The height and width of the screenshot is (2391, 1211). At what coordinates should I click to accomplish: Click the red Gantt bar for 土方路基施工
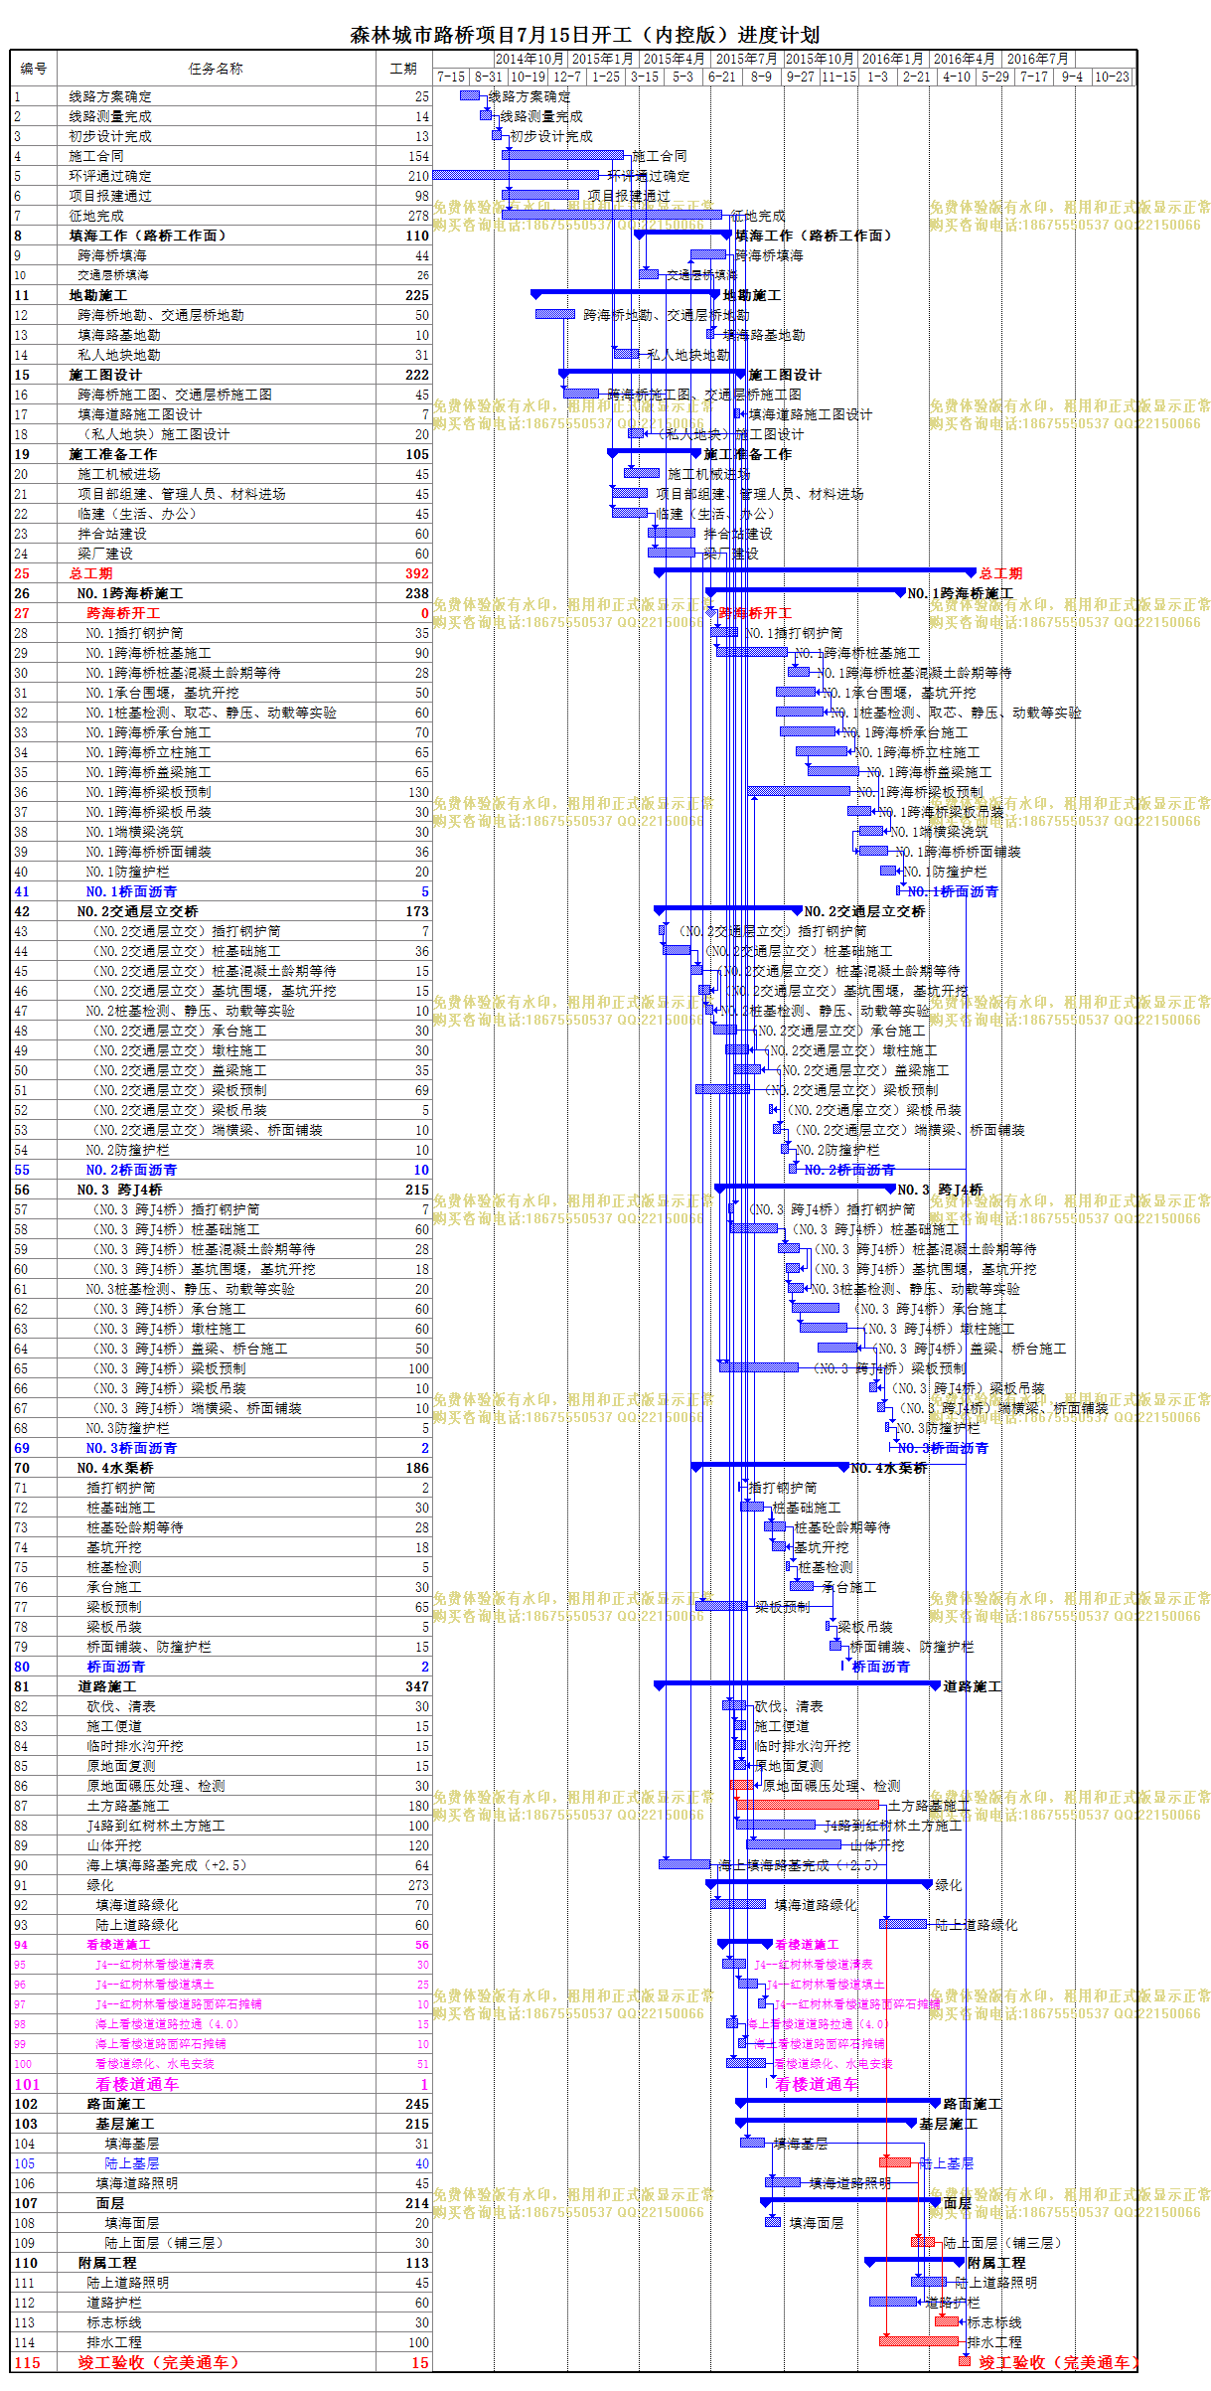point(808,1805)
